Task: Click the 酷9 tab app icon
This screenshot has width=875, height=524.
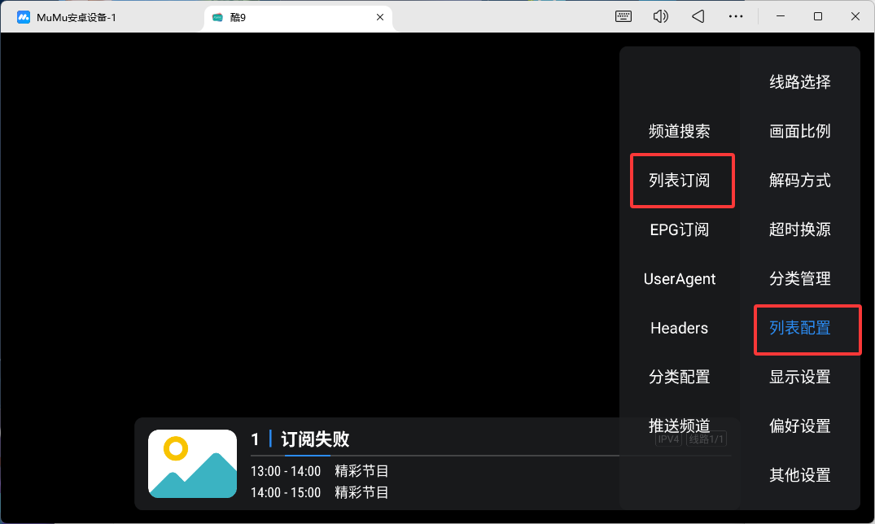Action: (217, 17)
